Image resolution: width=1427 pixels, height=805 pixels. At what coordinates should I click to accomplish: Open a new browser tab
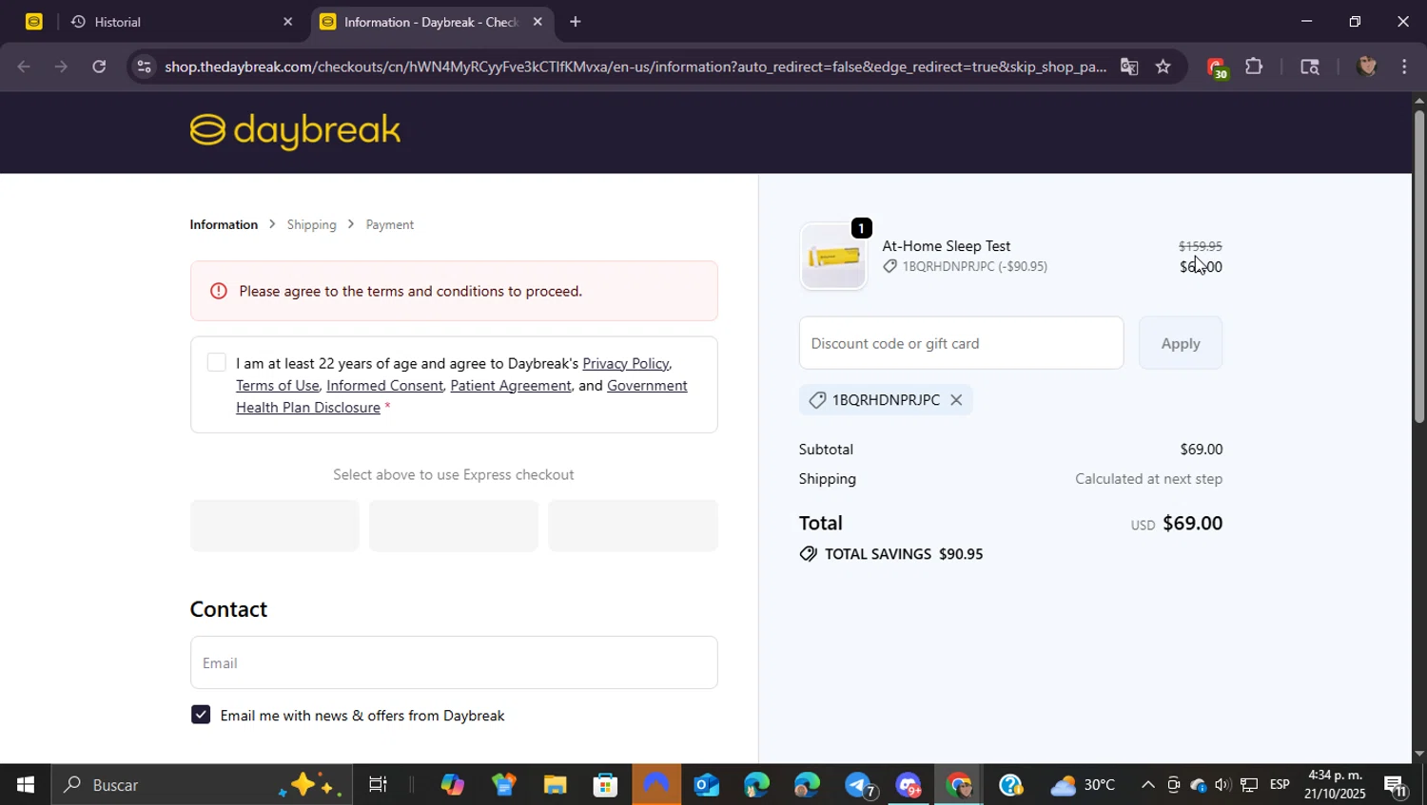click(x=575, y=21)
